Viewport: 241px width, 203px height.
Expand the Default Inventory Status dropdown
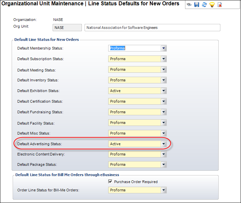164,80
